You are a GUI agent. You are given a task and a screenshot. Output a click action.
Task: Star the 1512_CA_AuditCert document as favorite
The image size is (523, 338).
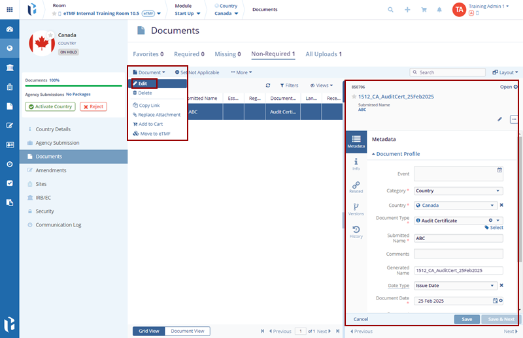pos(354,97)
